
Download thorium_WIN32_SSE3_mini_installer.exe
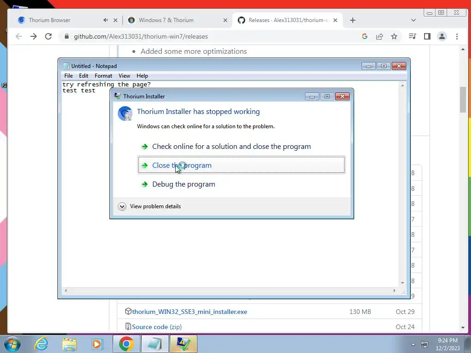point(190,312)
